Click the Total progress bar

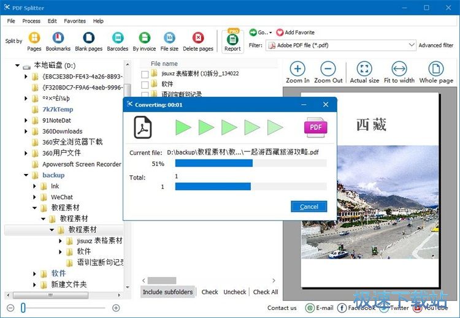click(251, 186)
